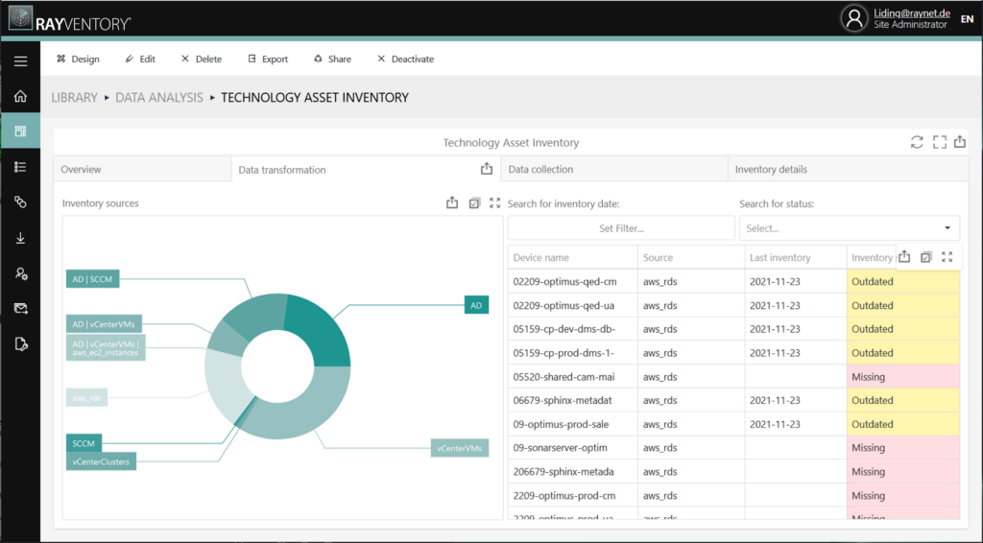Image resolution: width=983 pixels, height=543 pixels.
Task: Click export icon on Data transformation tab
Action: pos(487,169)
